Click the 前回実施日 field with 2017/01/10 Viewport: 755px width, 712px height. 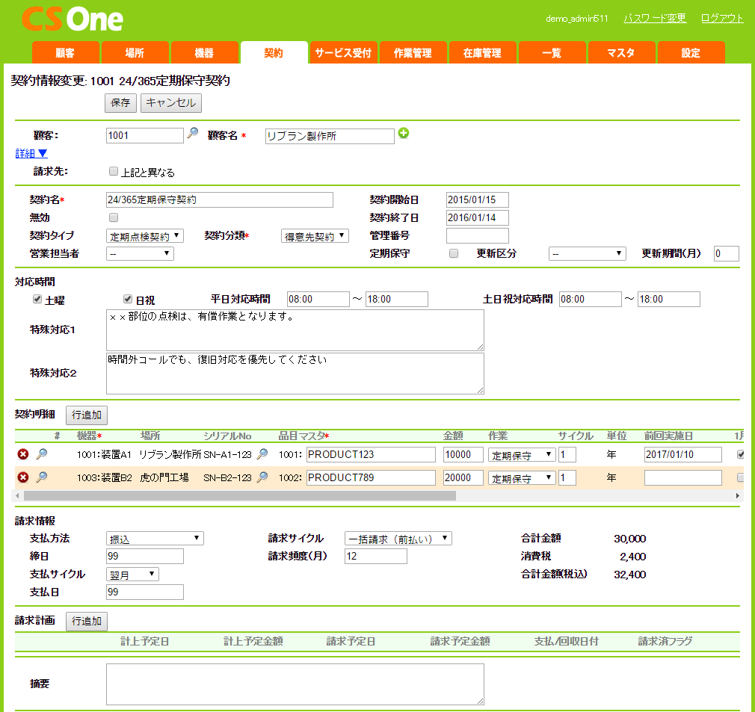[x=682, y=455]
